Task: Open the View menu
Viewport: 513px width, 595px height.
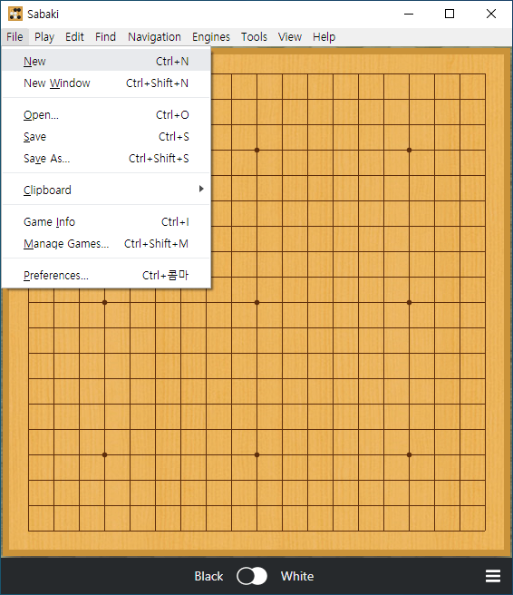Action: point(290,37)
